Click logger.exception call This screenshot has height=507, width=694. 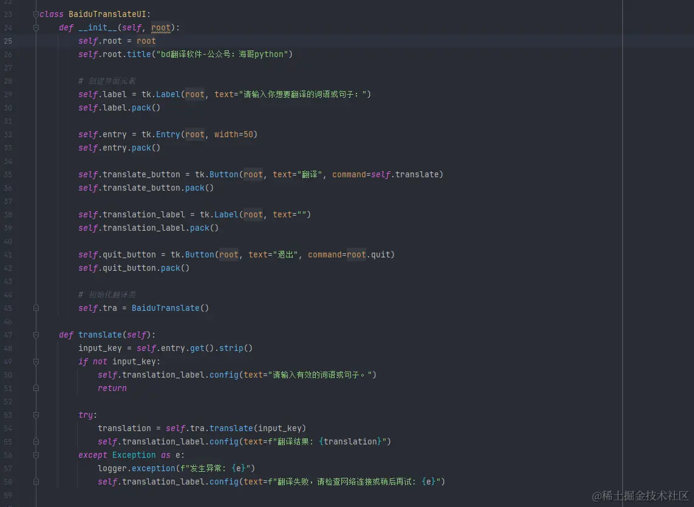(x=137, y=468)
